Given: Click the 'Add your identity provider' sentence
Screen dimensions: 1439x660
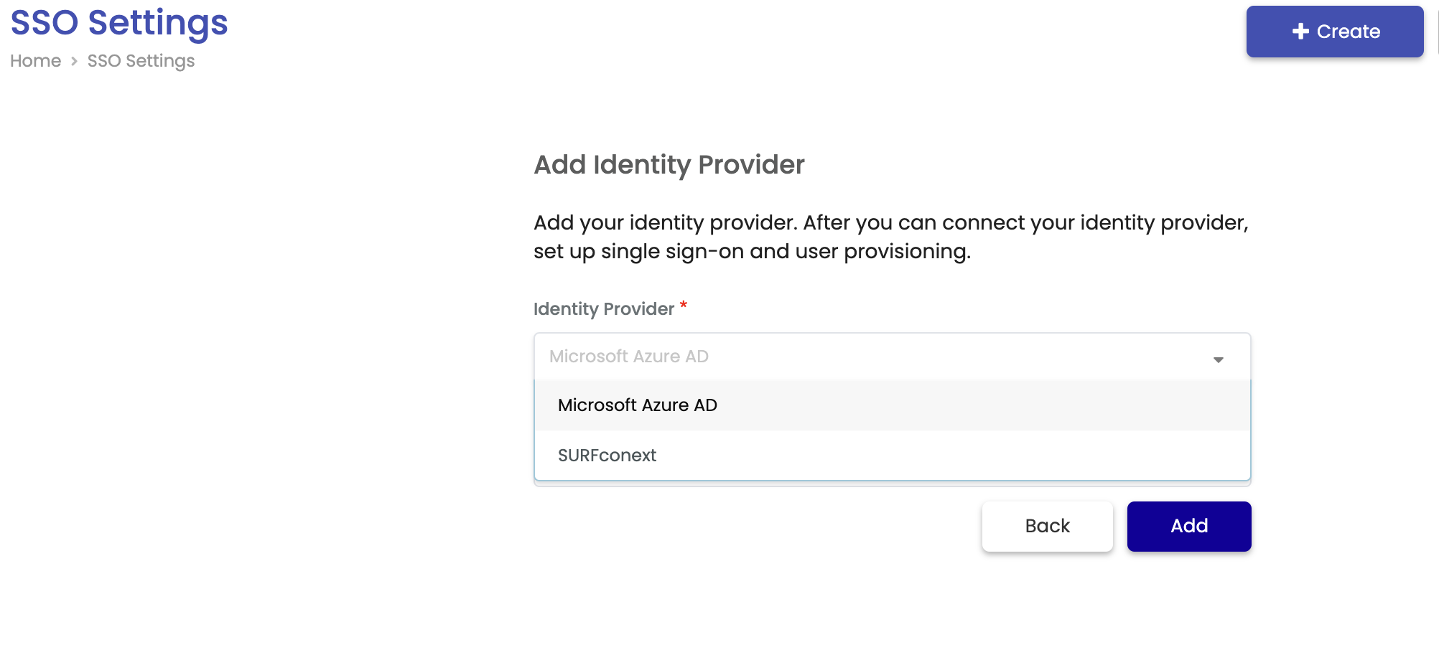Looking at the screenshot, I should tap(890, 223).
